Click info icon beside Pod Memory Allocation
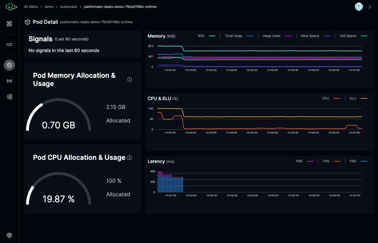This screenshot has height=243, width=378. coord(130,80)
